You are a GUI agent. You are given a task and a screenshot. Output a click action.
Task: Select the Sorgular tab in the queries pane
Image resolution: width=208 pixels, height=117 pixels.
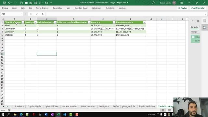click(194, 27)
